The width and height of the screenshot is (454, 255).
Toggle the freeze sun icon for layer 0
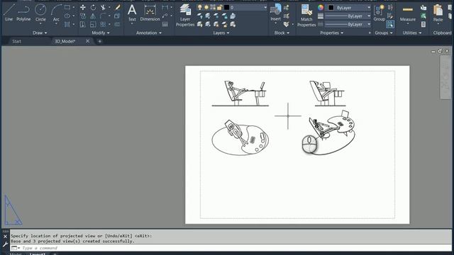tap(206, 7)
